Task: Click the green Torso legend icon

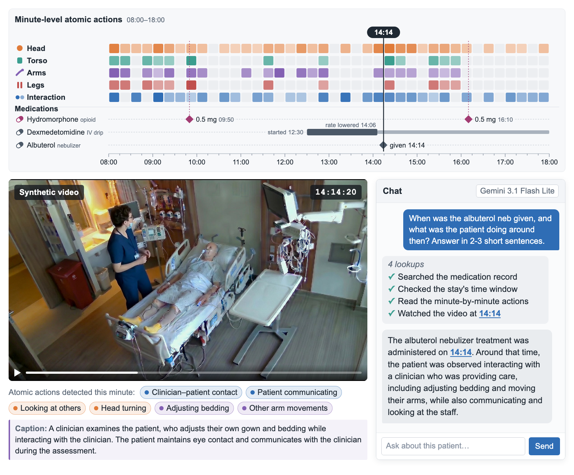Action: tap(20, 60)
